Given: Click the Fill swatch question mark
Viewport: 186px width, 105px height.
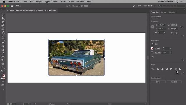Looking at the screenshot, I should click(x=152, y=44).
